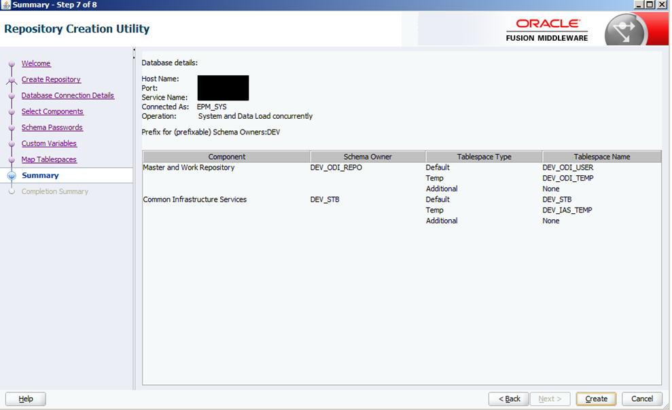Open the Map Tablespaces step
Image resolution: width=672 pixels, height=410 pixels.
pyautogui.click(x=49, y=160)
